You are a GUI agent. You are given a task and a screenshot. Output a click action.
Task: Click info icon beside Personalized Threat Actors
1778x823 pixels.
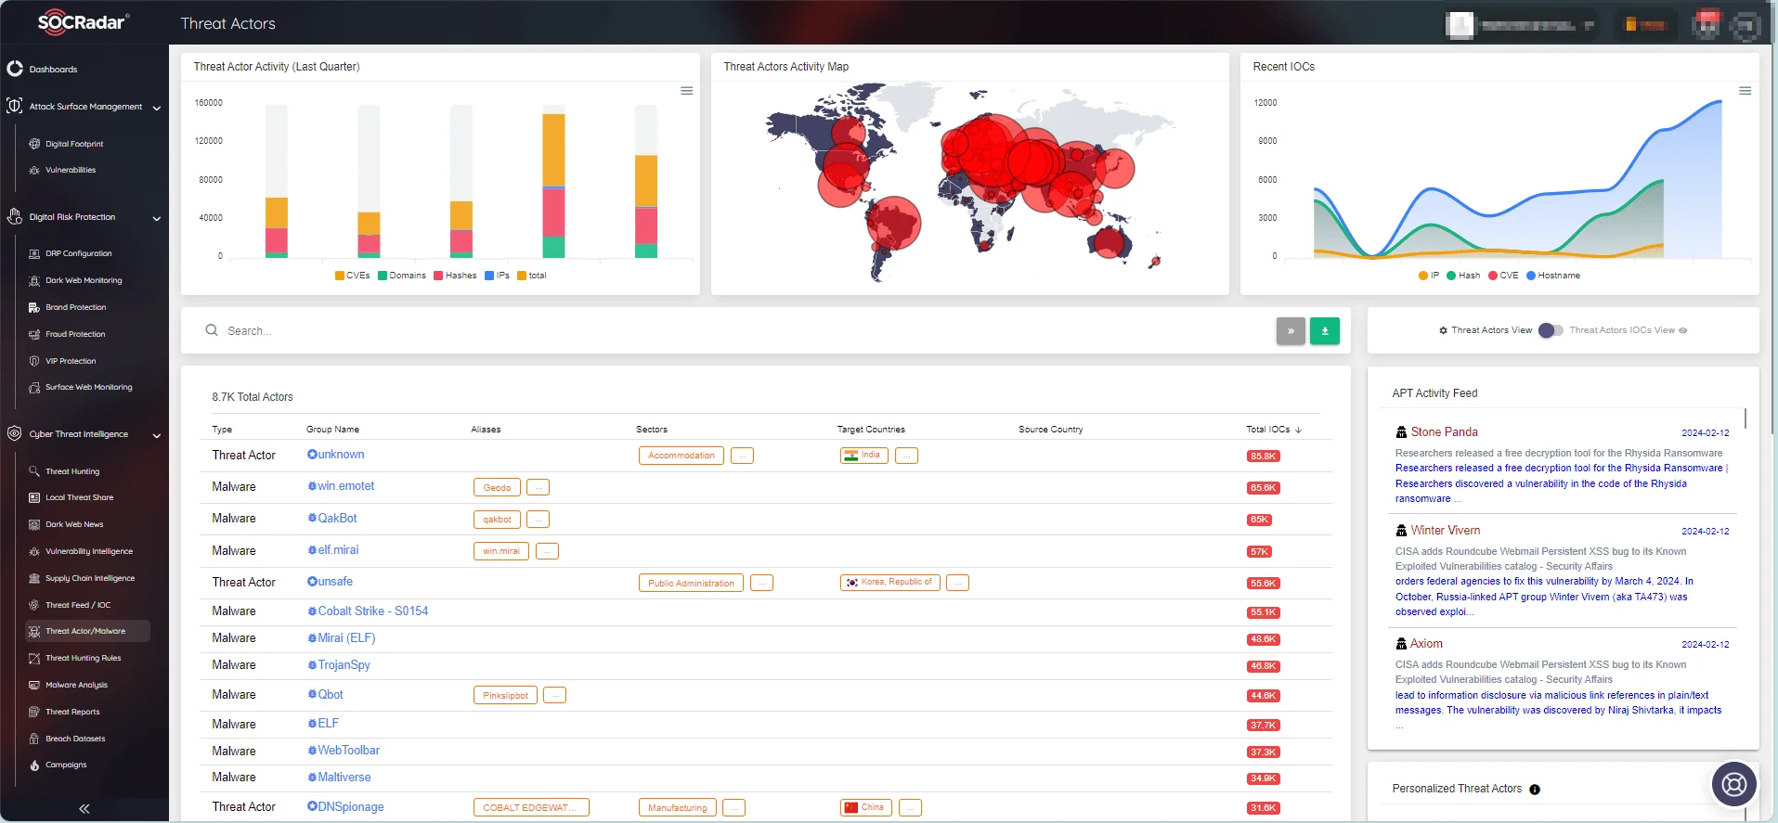click(x=1535, y=790)
